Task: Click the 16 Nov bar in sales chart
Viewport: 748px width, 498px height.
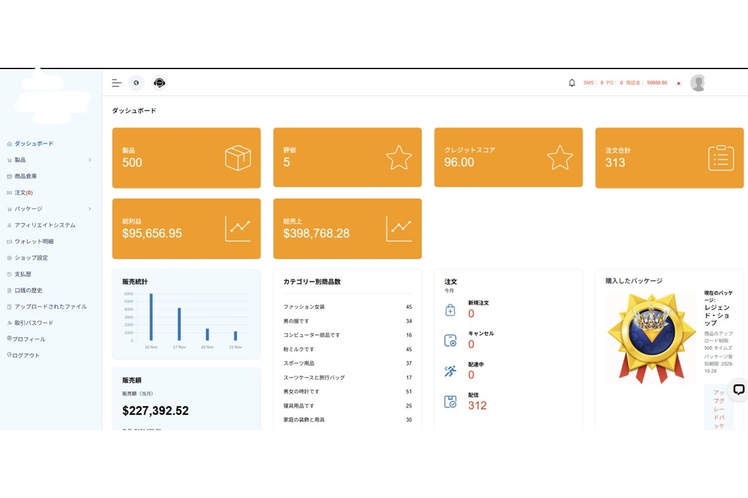Action: [x=151, y=317]
